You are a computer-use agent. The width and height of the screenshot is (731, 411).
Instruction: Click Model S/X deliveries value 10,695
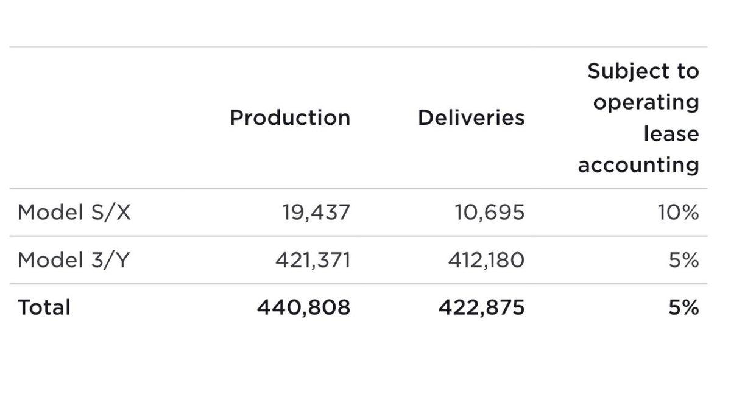pyautogui.click(x=489, y=213)
